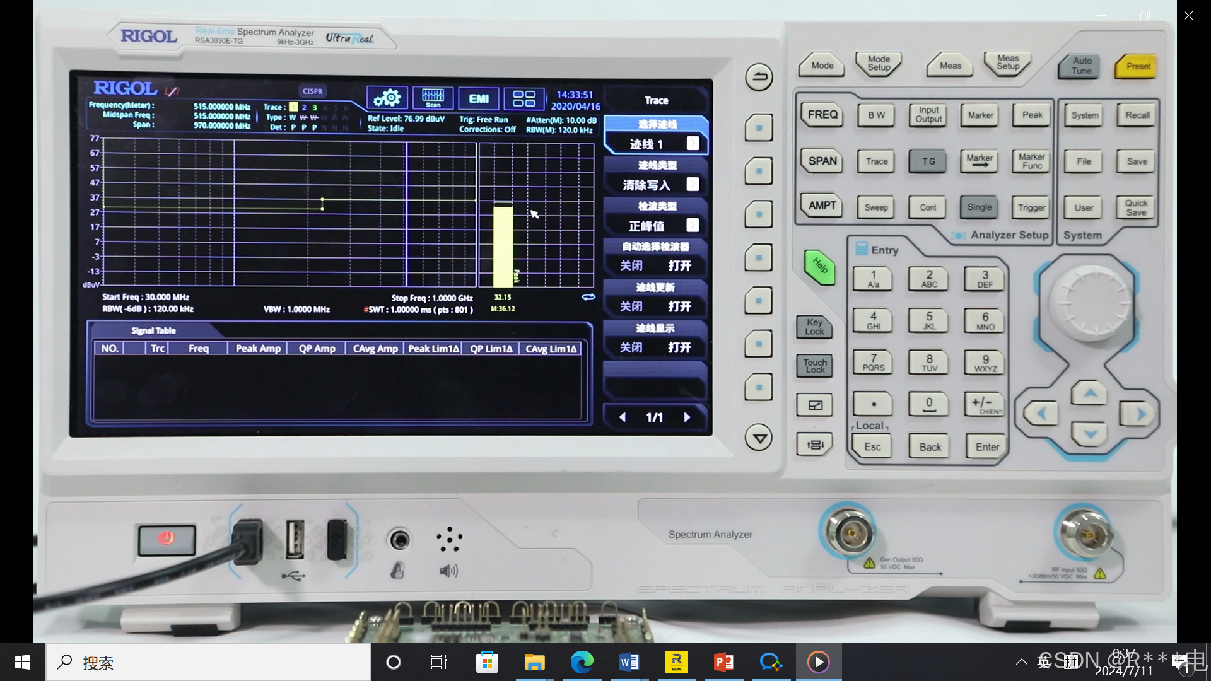
Task: Turn off 迹线更新 by clicking 关闭
Action: (631, 307)
